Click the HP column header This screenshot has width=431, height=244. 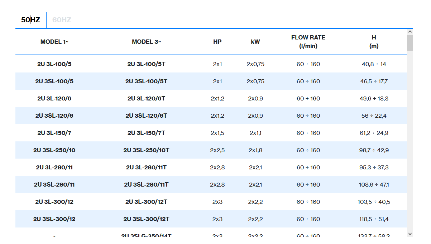pyautogui.click(x=217, y=42)
